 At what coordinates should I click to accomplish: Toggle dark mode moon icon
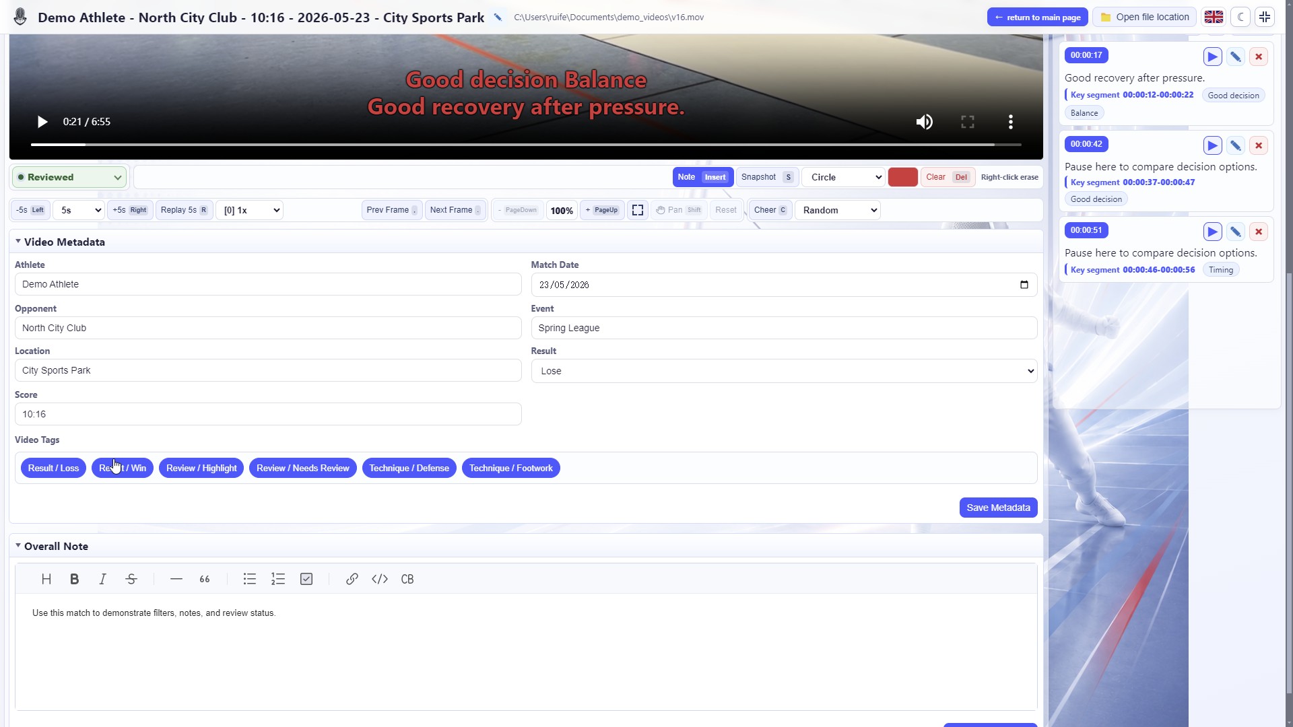(x=1240, y=17)
